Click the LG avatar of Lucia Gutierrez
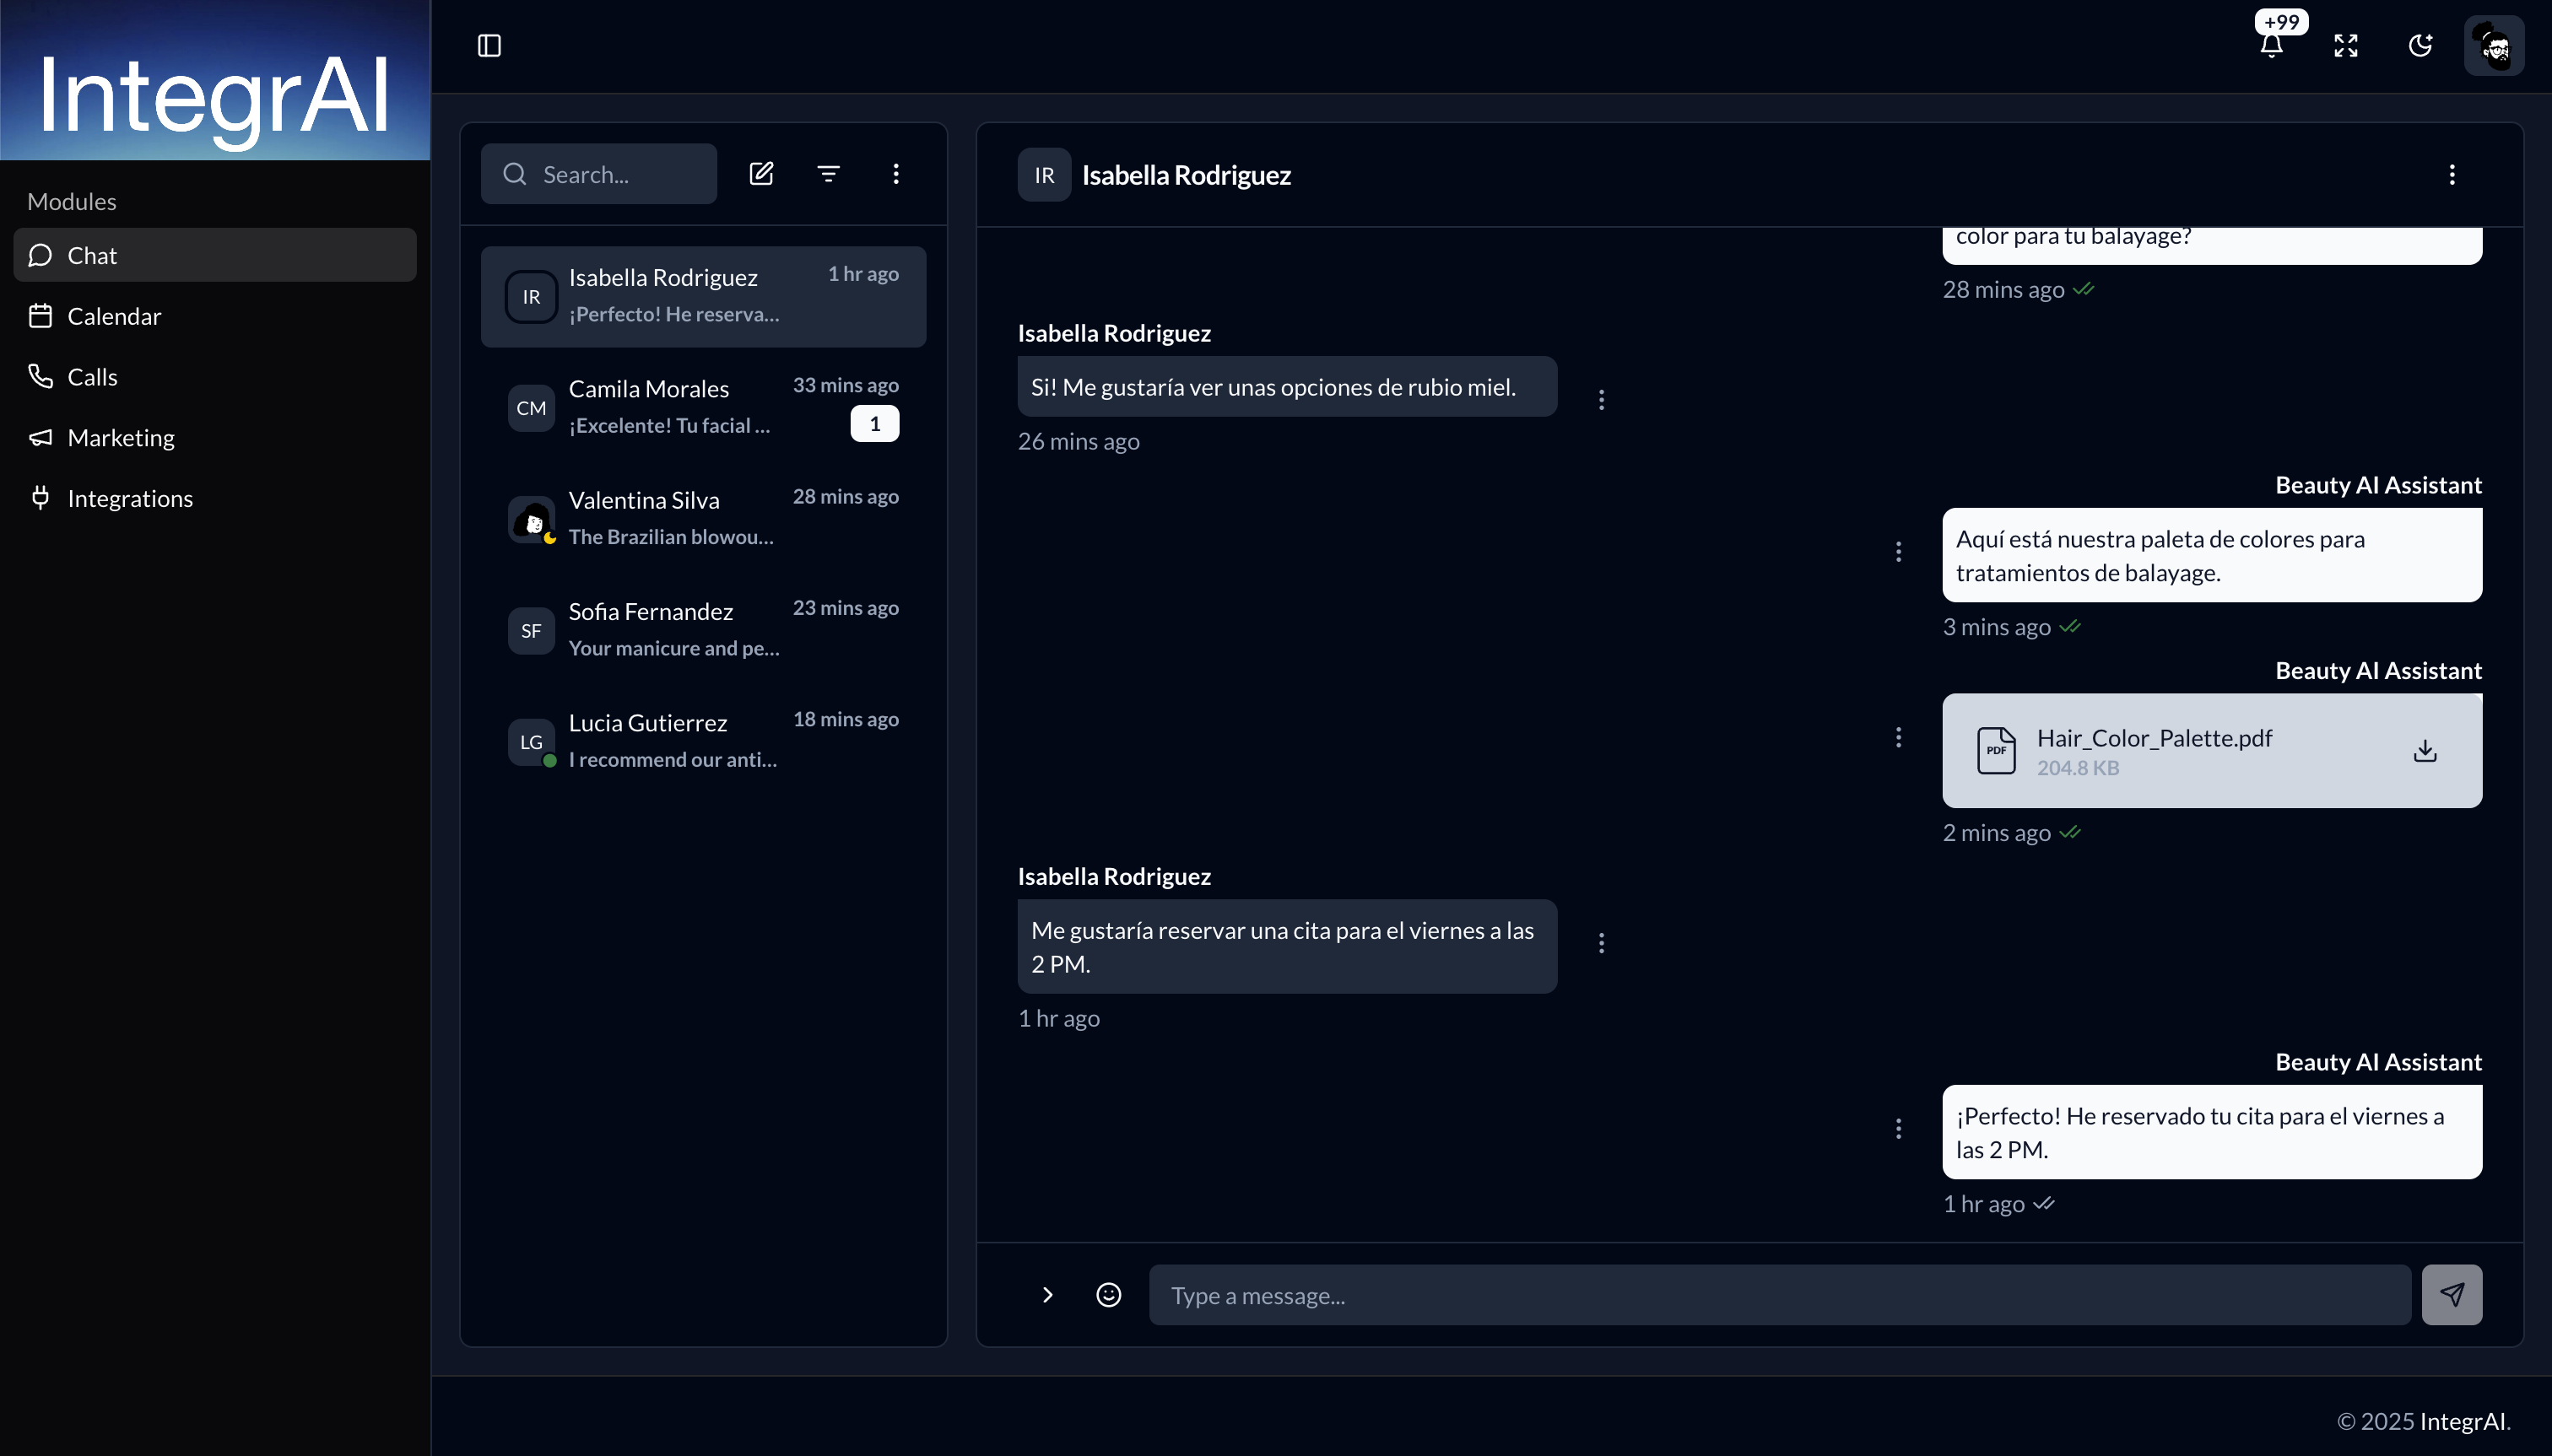The width and height of the screenshot is (2552, 1456). tap(531, 742)
